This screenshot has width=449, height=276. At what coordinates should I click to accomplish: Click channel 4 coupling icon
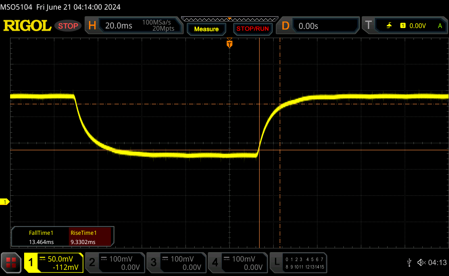[227, 258]
